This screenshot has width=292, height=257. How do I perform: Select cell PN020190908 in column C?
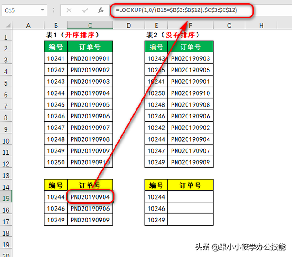tap(90, 139)
